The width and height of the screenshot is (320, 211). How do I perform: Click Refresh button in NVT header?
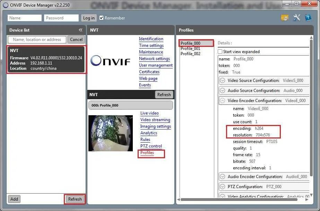(164, 95)
